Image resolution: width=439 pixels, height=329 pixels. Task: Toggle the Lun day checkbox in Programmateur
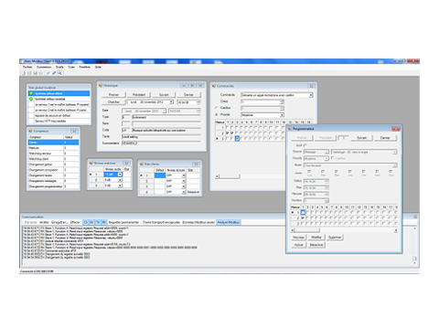(309, 172)
